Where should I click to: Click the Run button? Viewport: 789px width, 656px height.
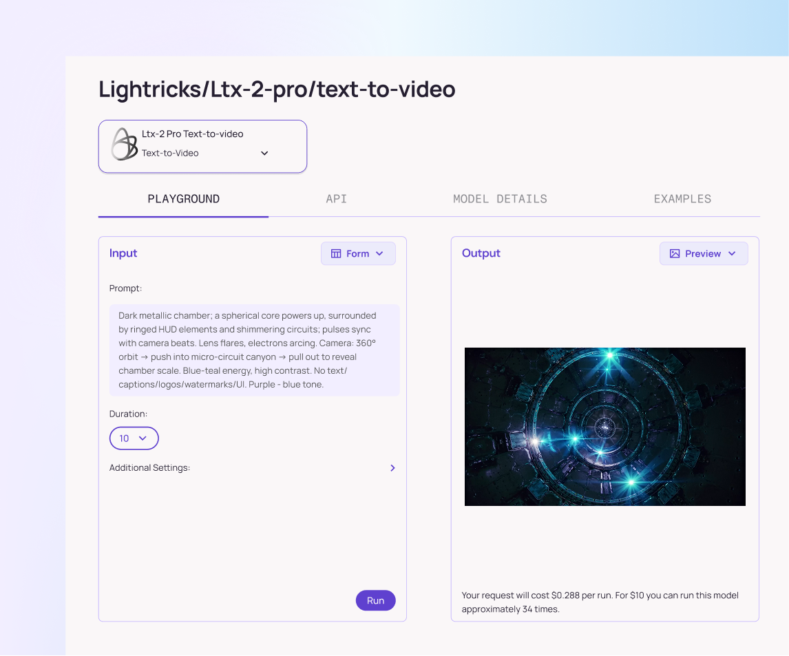[x=375, y=600]
